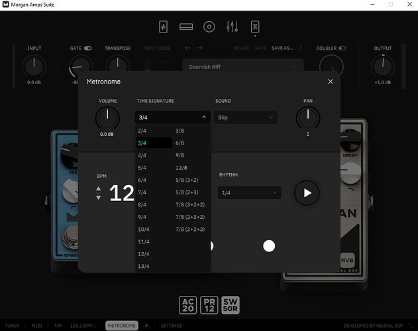Switch to the PR12 amp icon
The height and width of the screenshot is (331, 418).
point(209,304)
